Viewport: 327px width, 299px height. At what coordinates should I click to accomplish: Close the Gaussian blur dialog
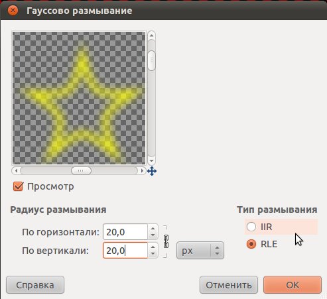coord(13,11)
